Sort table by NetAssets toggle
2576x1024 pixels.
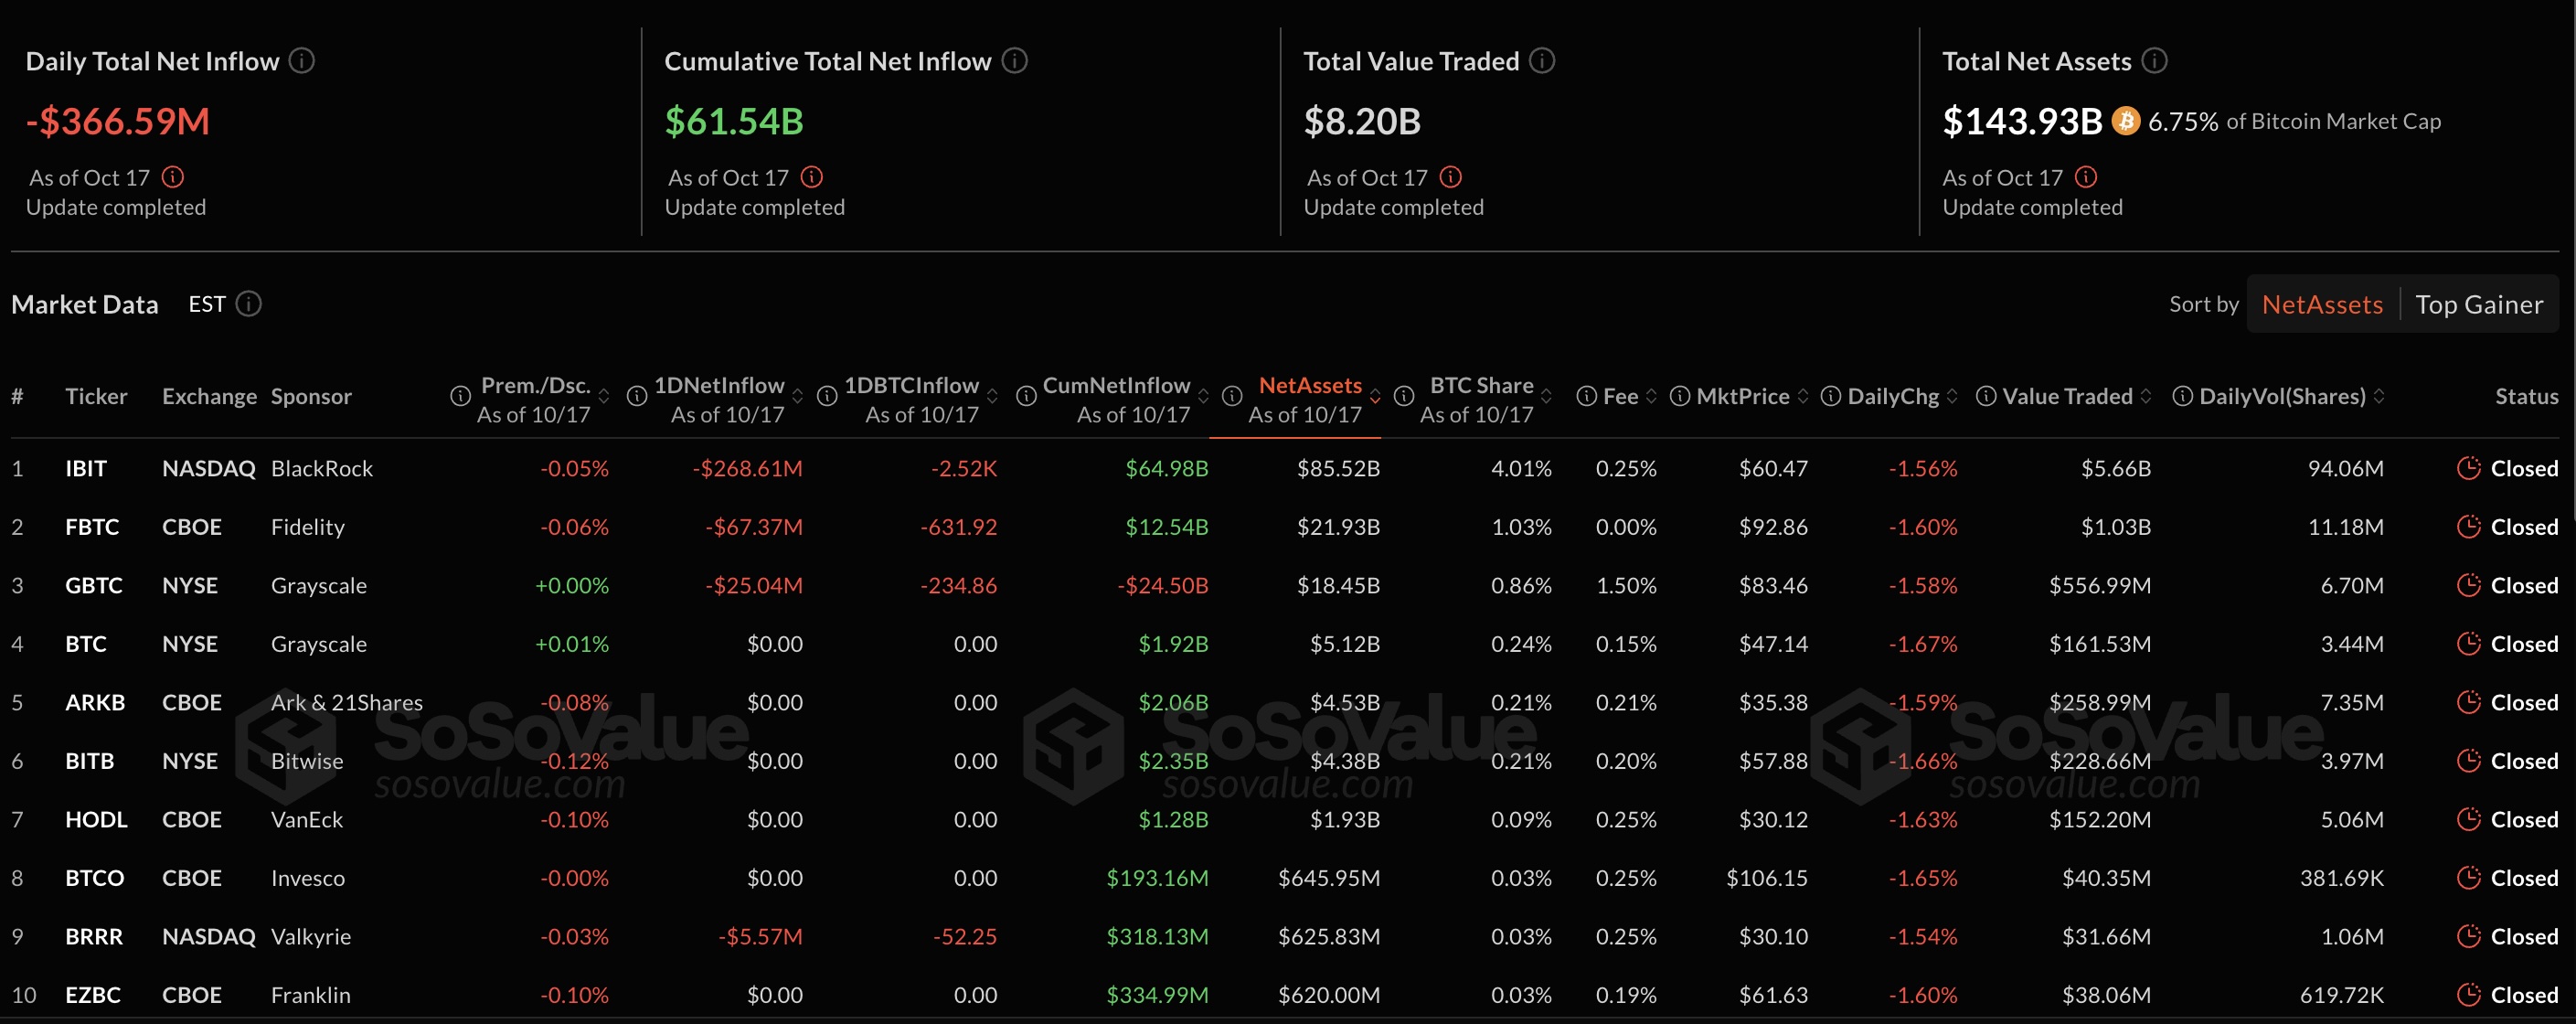2321,304
